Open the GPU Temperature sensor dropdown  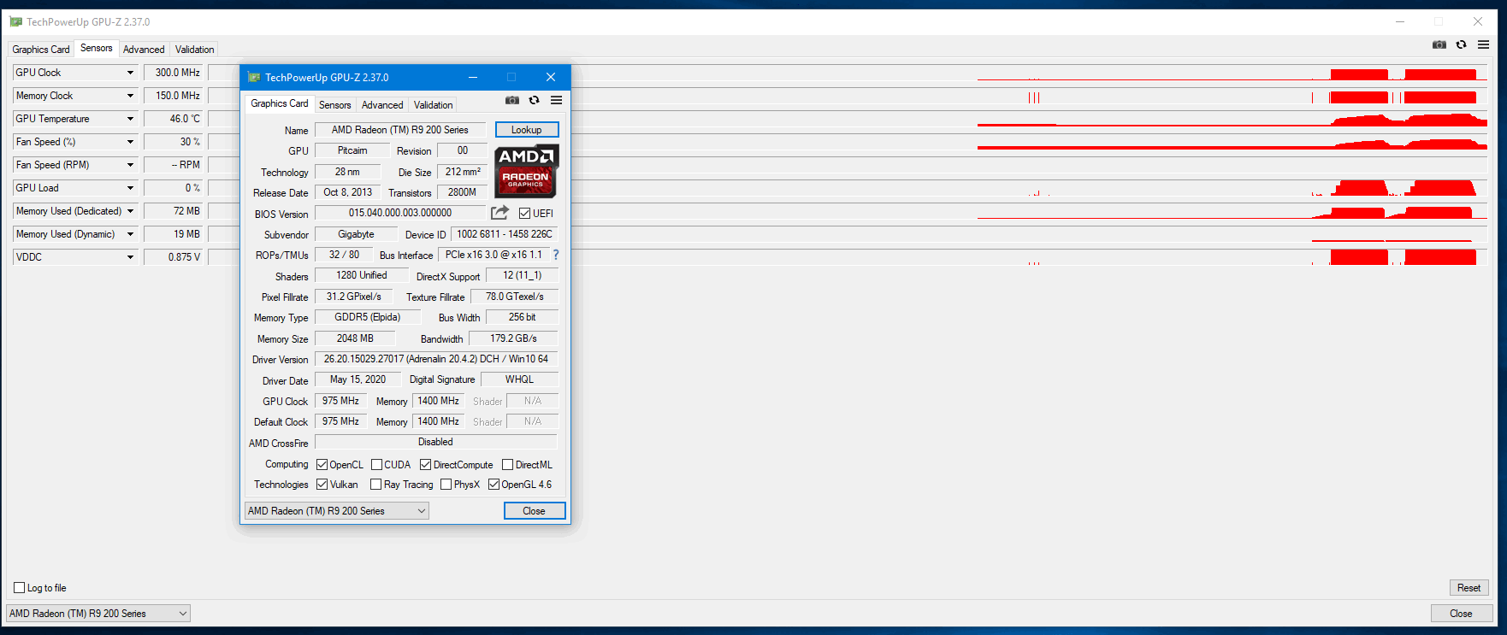(x=130, y=119)
